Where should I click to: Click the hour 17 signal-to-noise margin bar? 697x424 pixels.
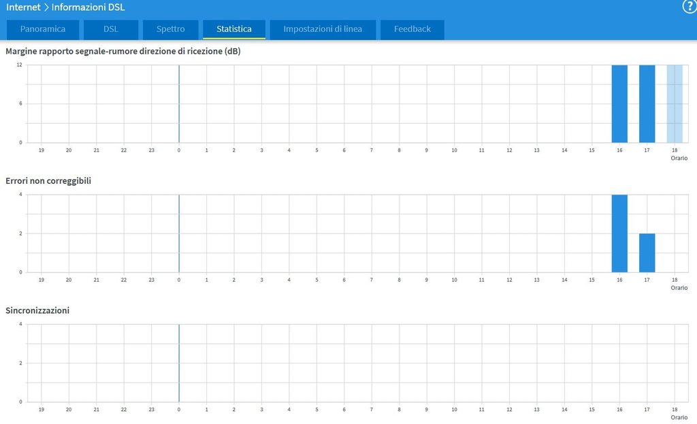pos(647,103)
